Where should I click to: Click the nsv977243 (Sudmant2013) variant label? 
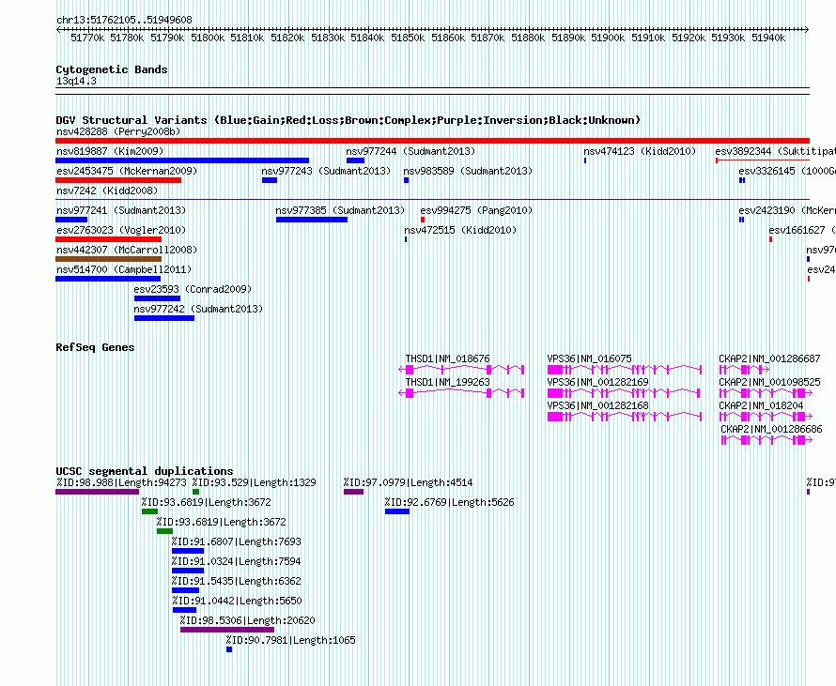pos(326,171)
